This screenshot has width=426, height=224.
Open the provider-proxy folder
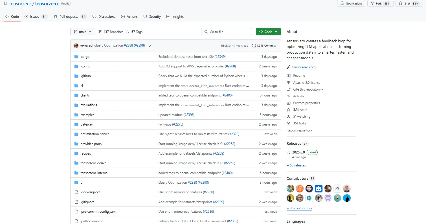click(91, 144)
